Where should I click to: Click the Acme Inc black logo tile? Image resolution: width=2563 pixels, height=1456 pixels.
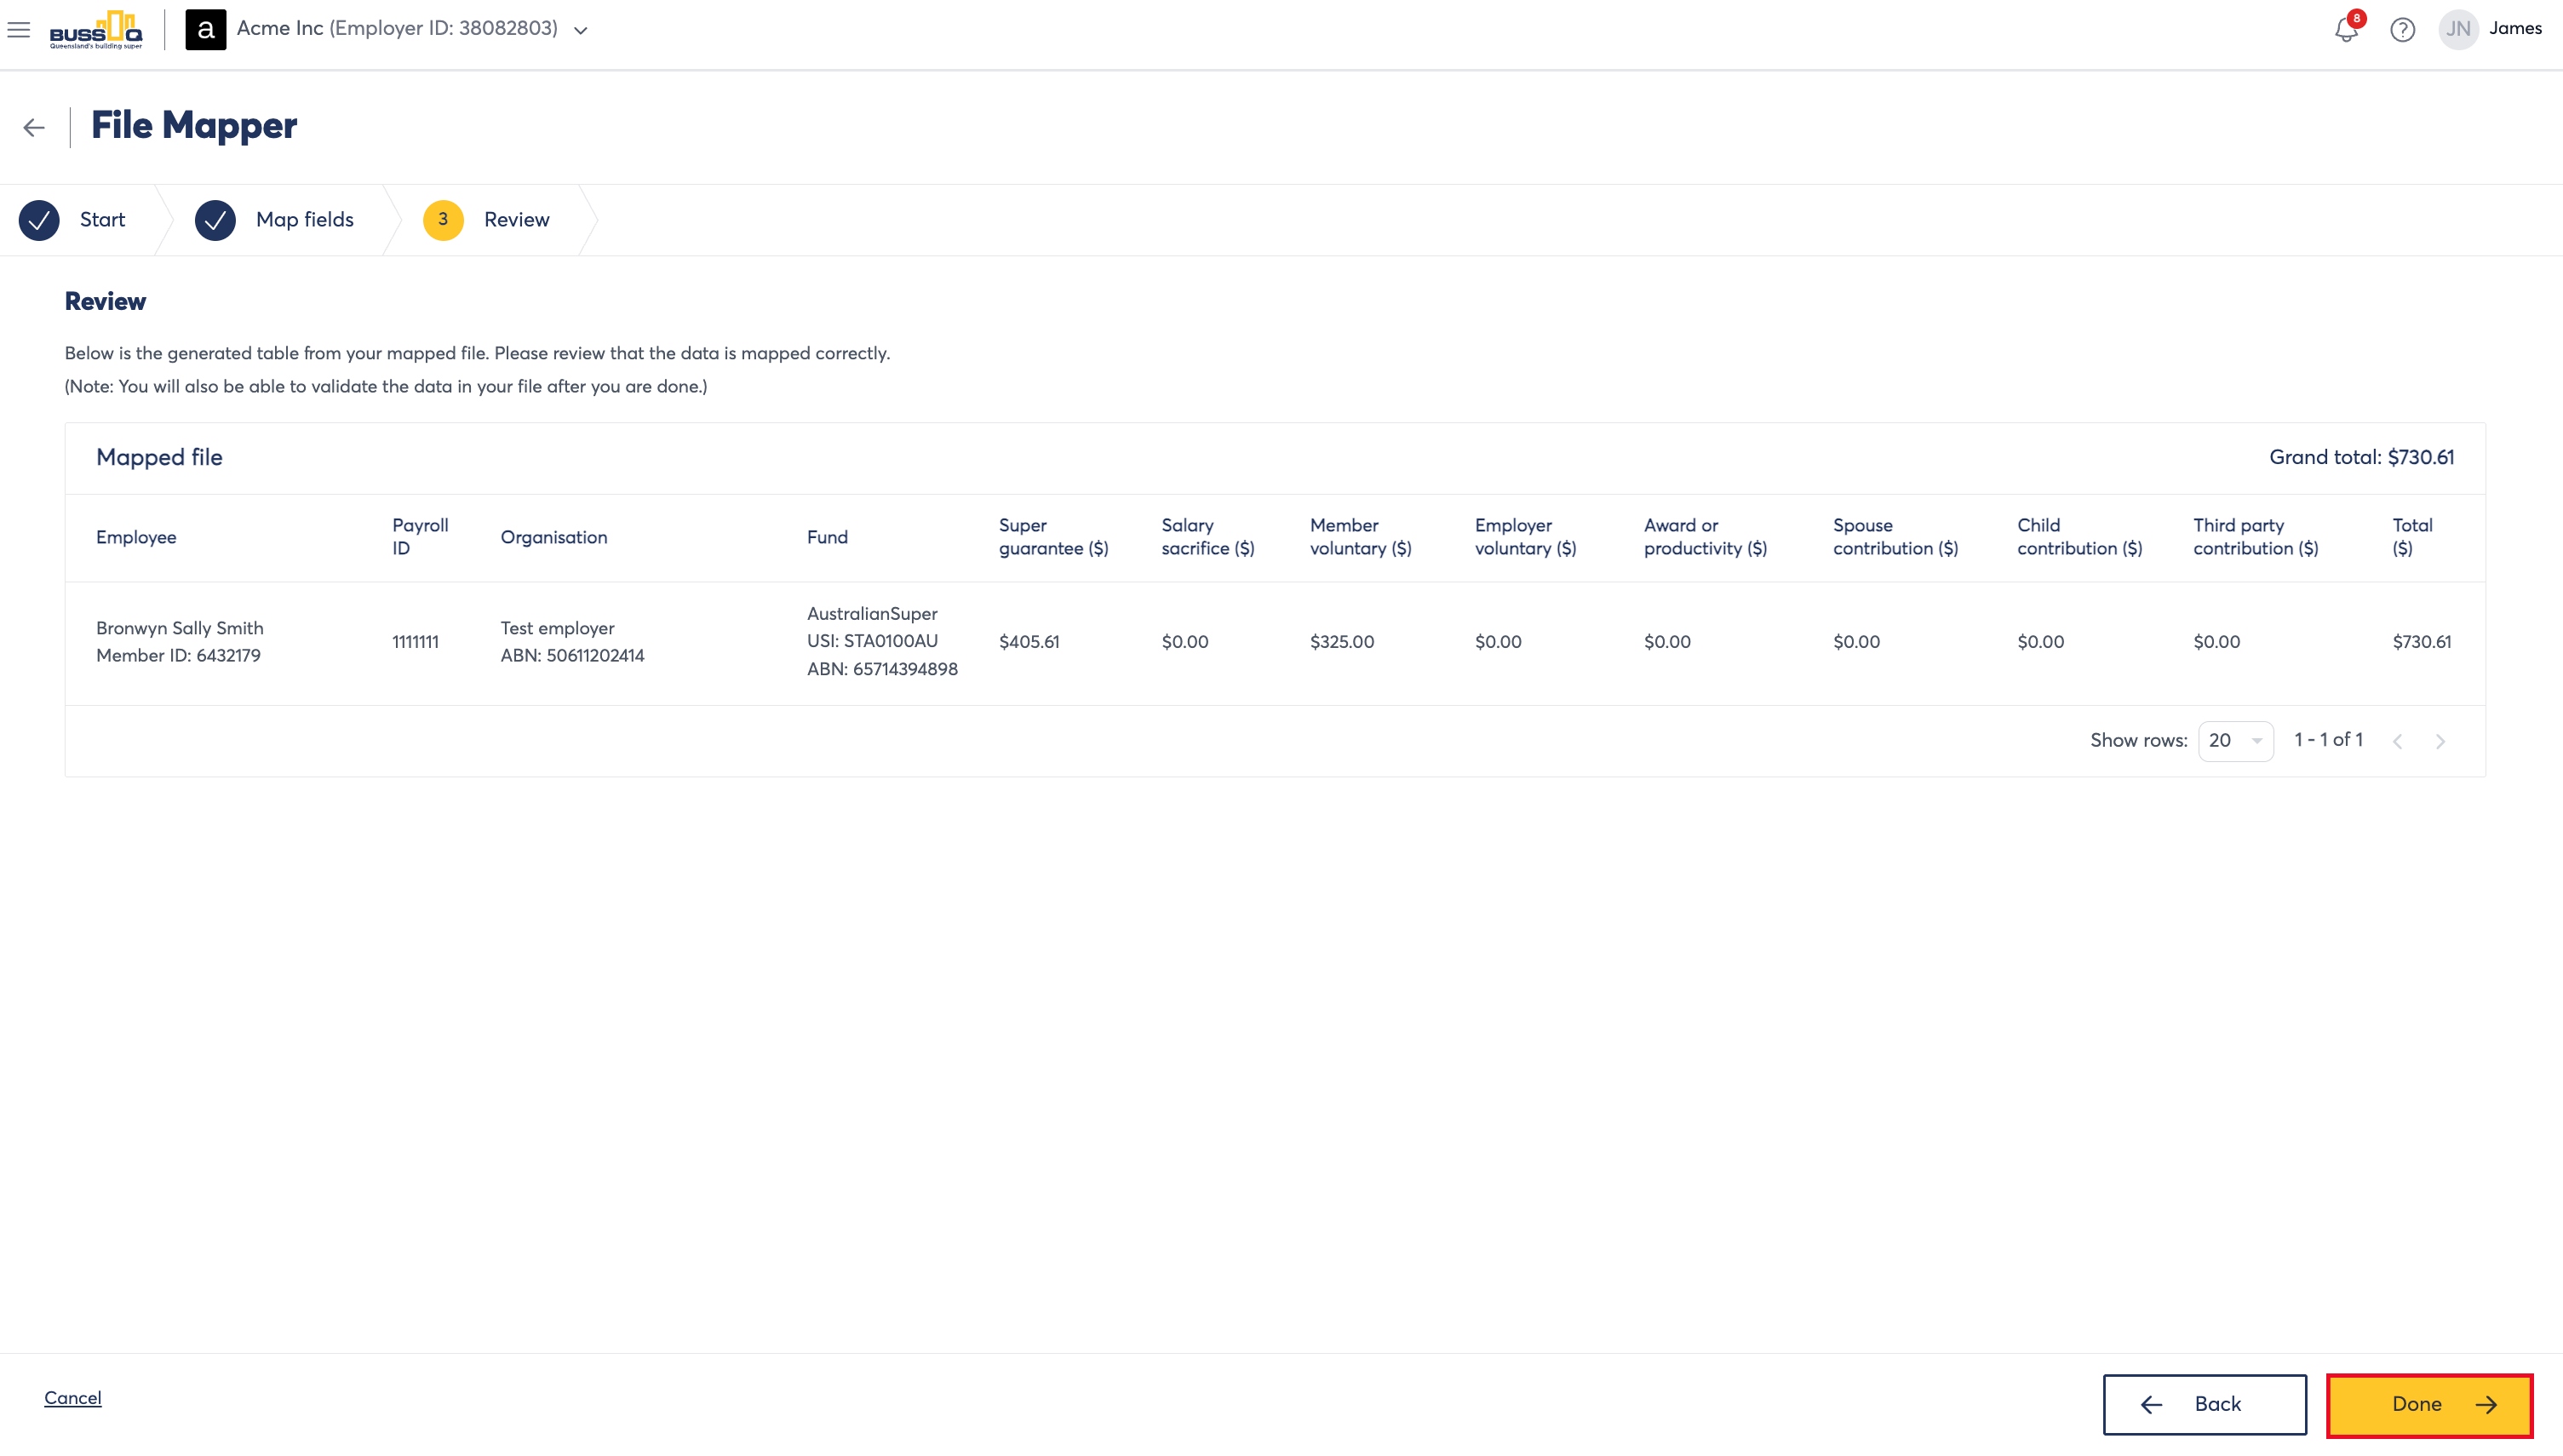205,29
